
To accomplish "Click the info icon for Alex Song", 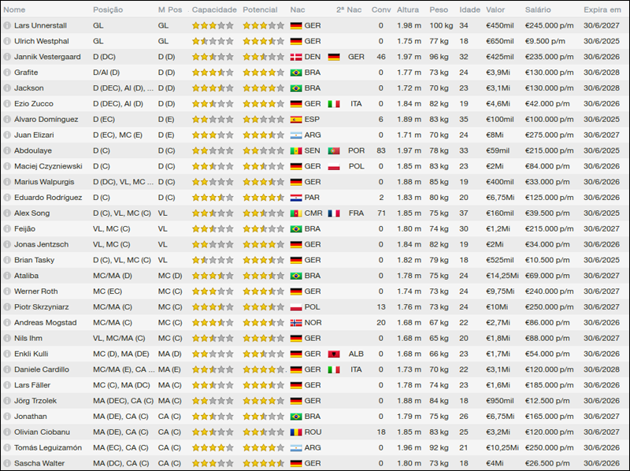I will [x=8, y=213].
